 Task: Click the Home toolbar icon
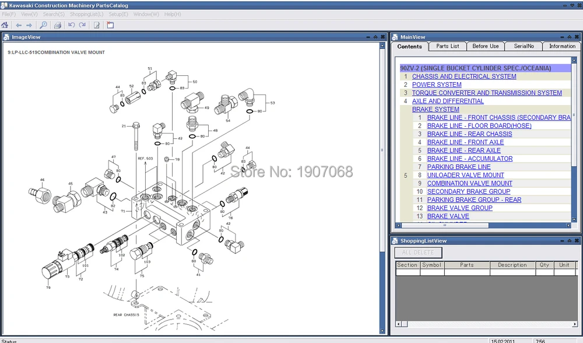click(5, 25)
